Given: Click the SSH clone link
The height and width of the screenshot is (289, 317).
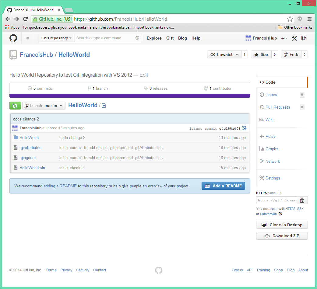Looking at the screenshot, I should [x=300, y=209].
